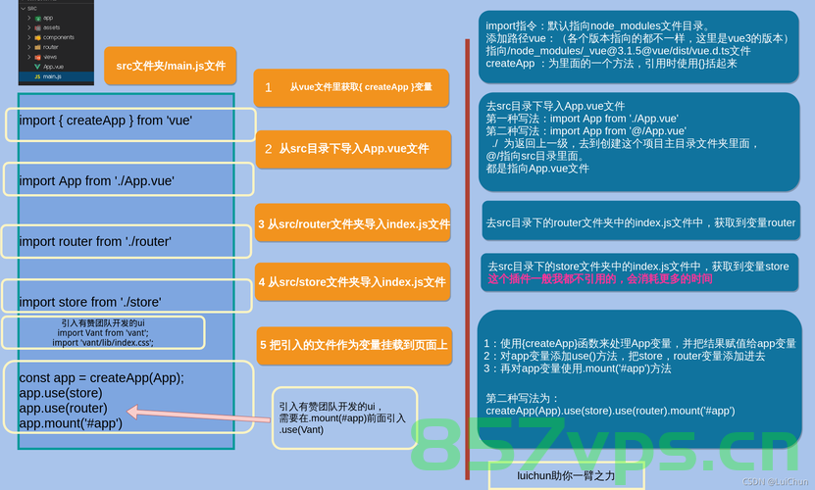The height and width of the screenshot is (490, 815).
Task: Expand the views folder chevron
Action: tap(29, 57)
